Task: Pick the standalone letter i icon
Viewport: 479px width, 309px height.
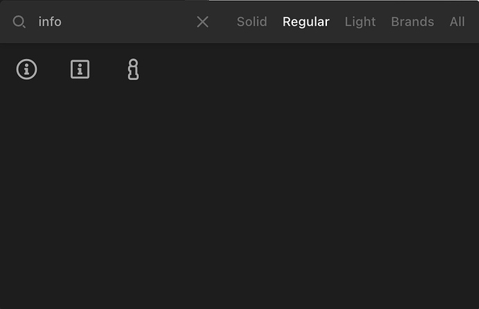Action: click(133, 69)
